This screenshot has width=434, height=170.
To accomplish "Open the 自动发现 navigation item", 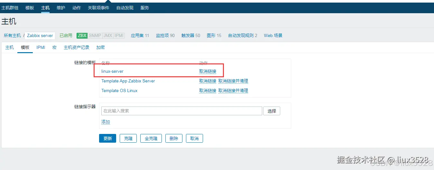I will (x=125, y=8).
